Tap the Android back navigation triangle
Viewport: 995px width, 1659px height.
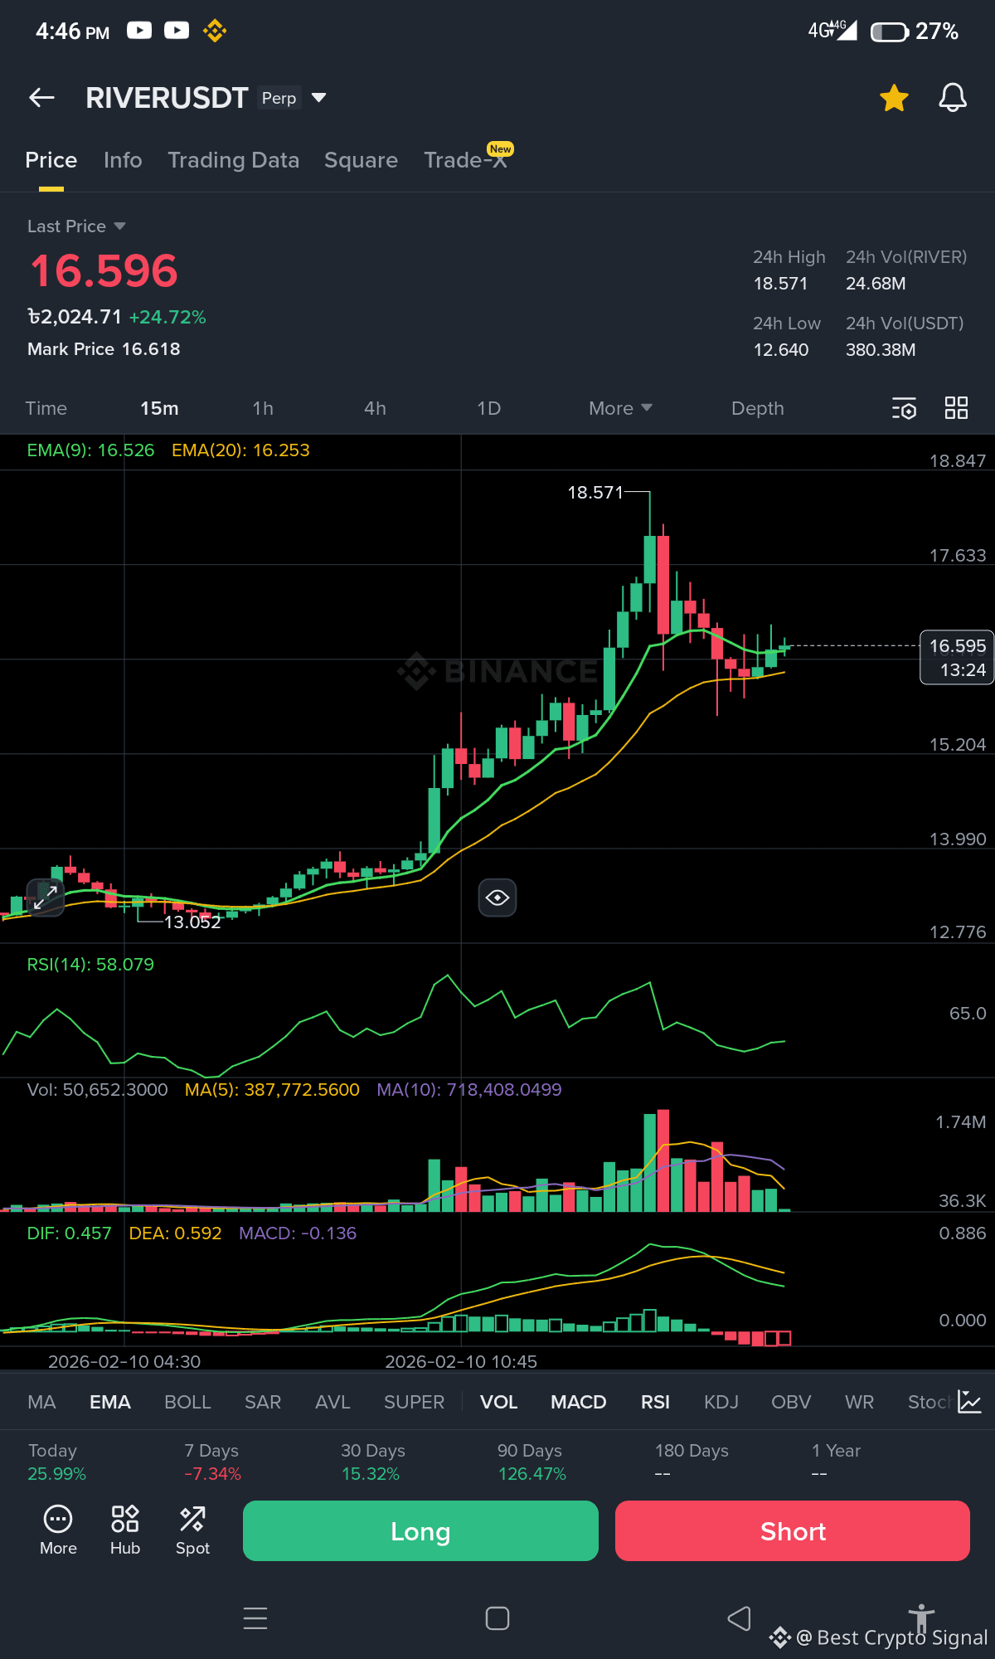tap(739, 1618)
